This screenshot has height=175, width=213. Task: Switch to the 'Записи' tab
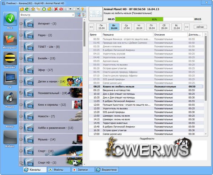[83, 170]
